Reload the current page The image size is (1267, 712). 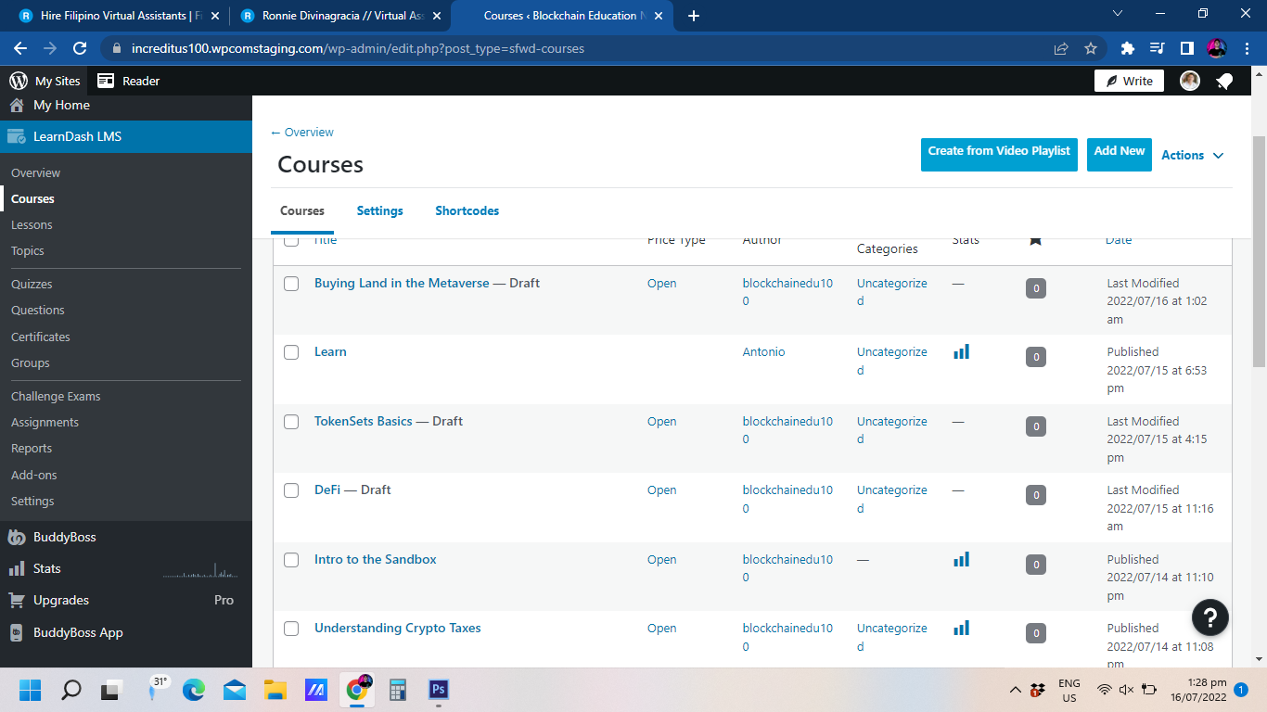pyautogui.click(x=80, y=48)
